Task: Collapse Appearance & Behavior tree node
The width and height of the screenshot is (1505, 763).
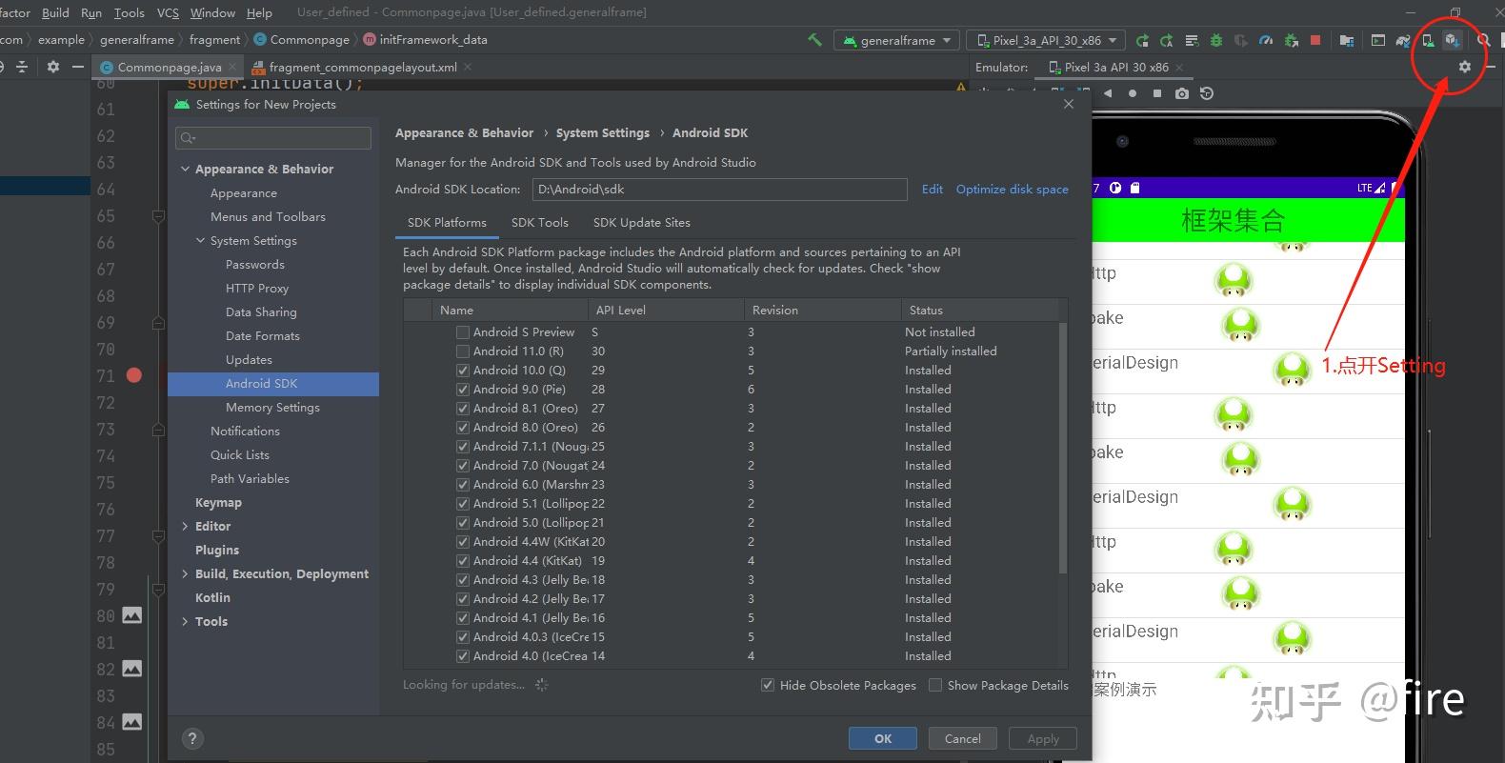Action: tap(185, 169)
